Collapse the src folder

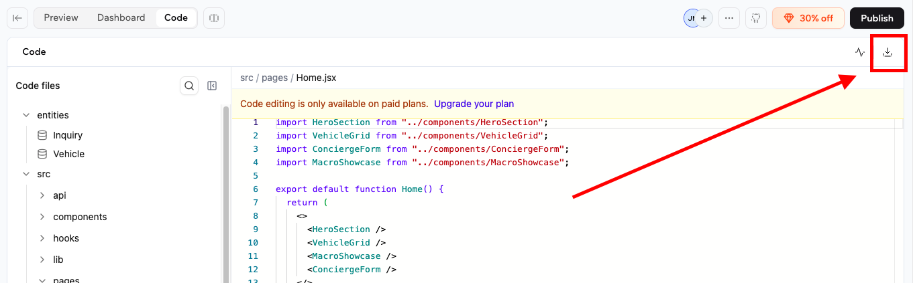(26, 174)
